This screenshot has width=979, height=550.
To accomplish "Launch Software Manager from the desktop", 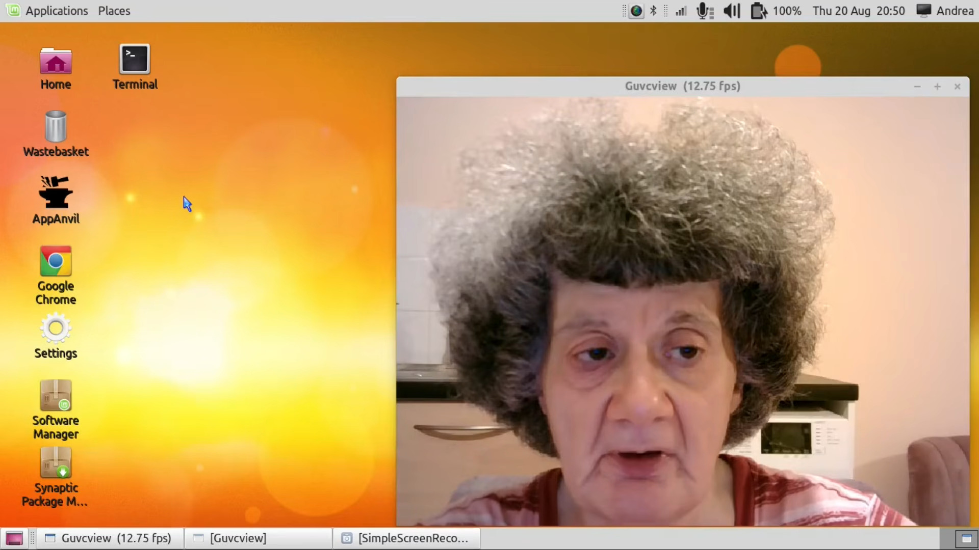I will (x=56, y=410).
